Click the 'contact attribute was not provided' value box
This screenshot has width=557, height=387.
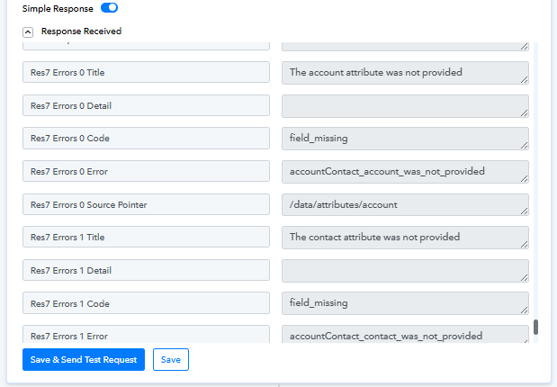[405, 238]
